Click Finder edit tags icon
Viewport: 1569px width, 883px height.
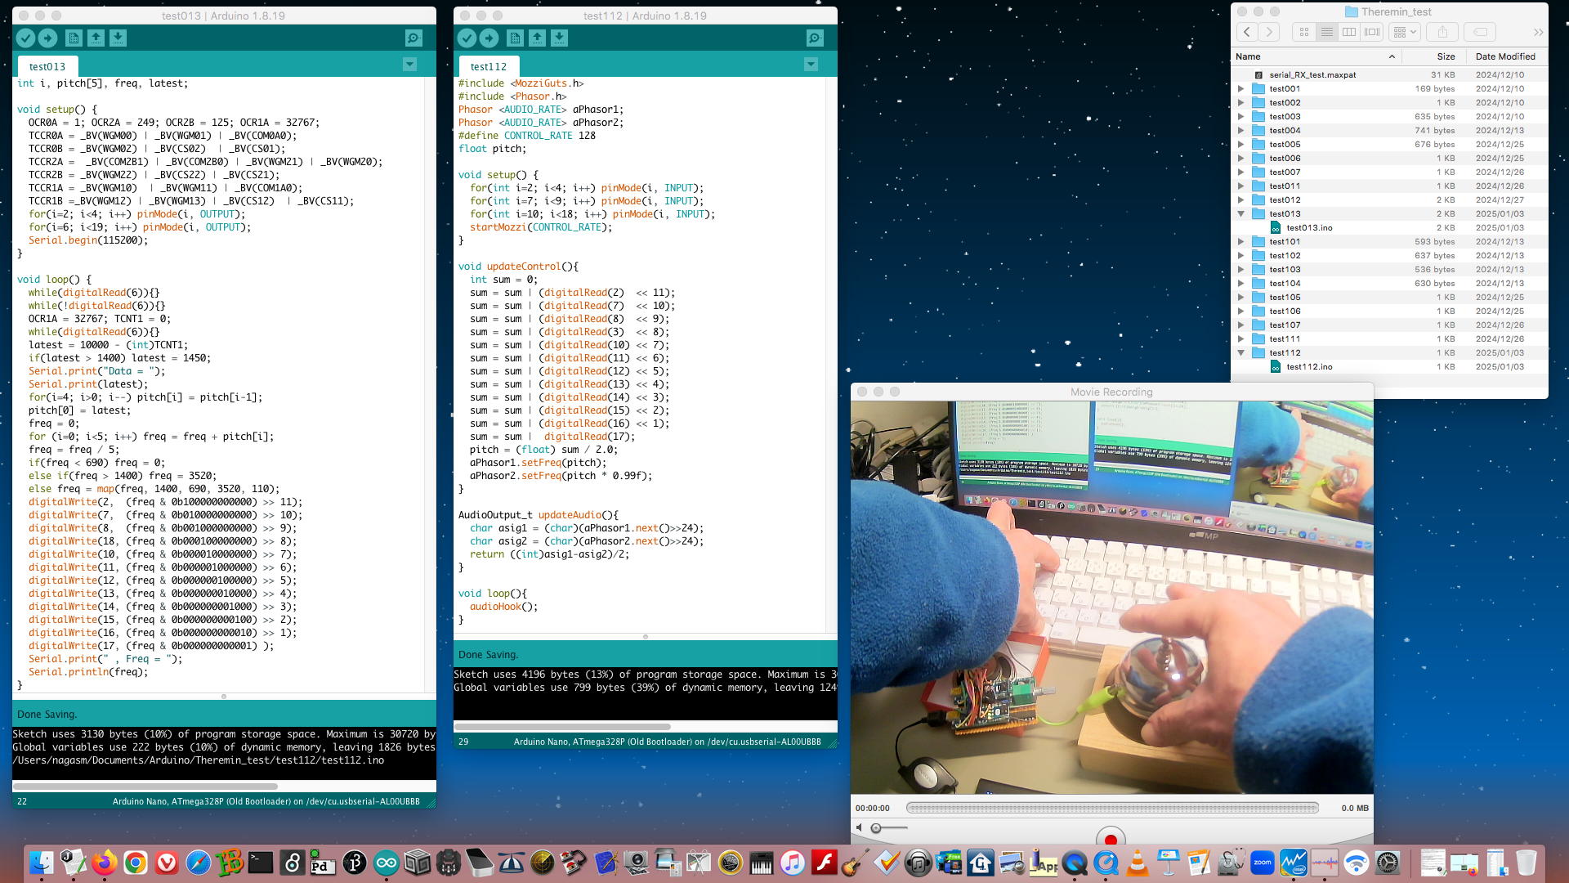(1479, 32)
